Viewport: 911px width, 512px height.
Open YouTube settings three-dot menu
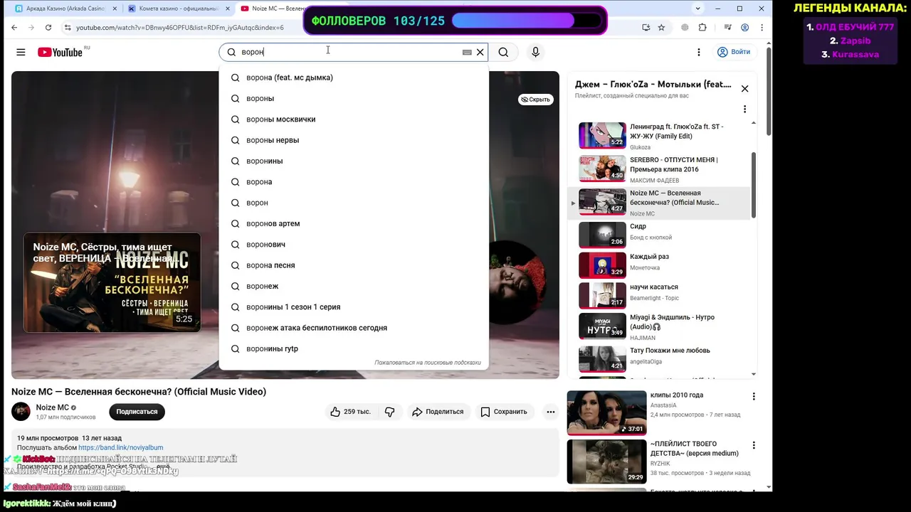pos(699,52)
